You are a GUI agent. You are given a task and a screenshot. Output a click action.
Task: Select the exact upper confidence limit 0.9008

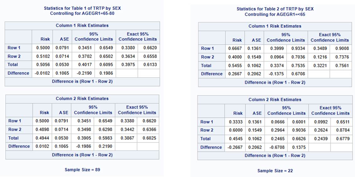click(x=342, y=48)
